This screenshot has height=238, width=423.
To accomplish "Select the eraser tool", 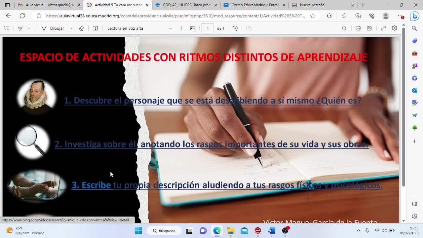I will pos(81,28).
